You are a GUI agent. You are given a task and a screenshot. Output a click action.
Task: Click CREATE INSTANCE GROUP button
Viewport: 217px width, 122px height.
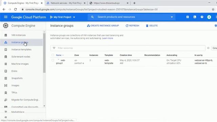103,26
